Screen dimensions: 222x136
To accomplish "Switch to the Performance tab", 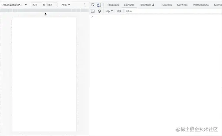I will 201,5.
